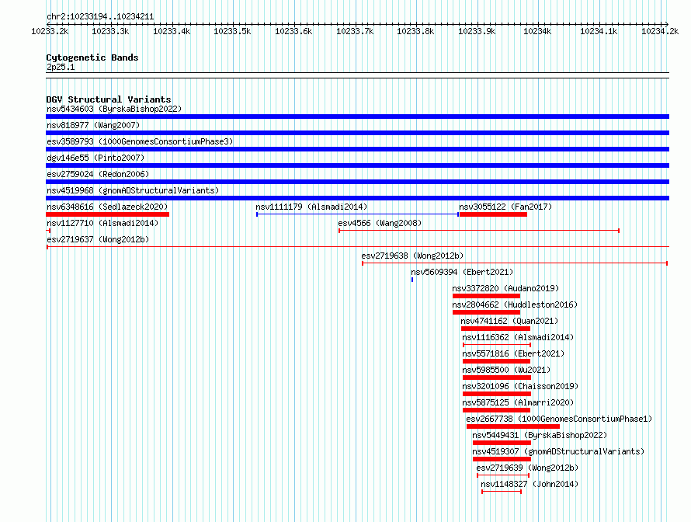The height and width of the screenshot is (522, 691).
Task: Select nsv5609394 (Ebert2021) label
Action: [x=462, y=272]
